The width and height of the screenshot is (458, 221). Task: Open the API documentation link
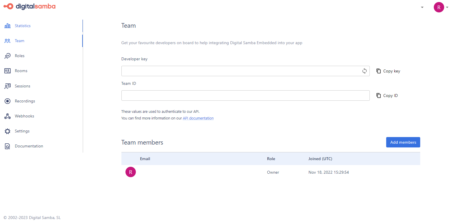tap(198, 118)
